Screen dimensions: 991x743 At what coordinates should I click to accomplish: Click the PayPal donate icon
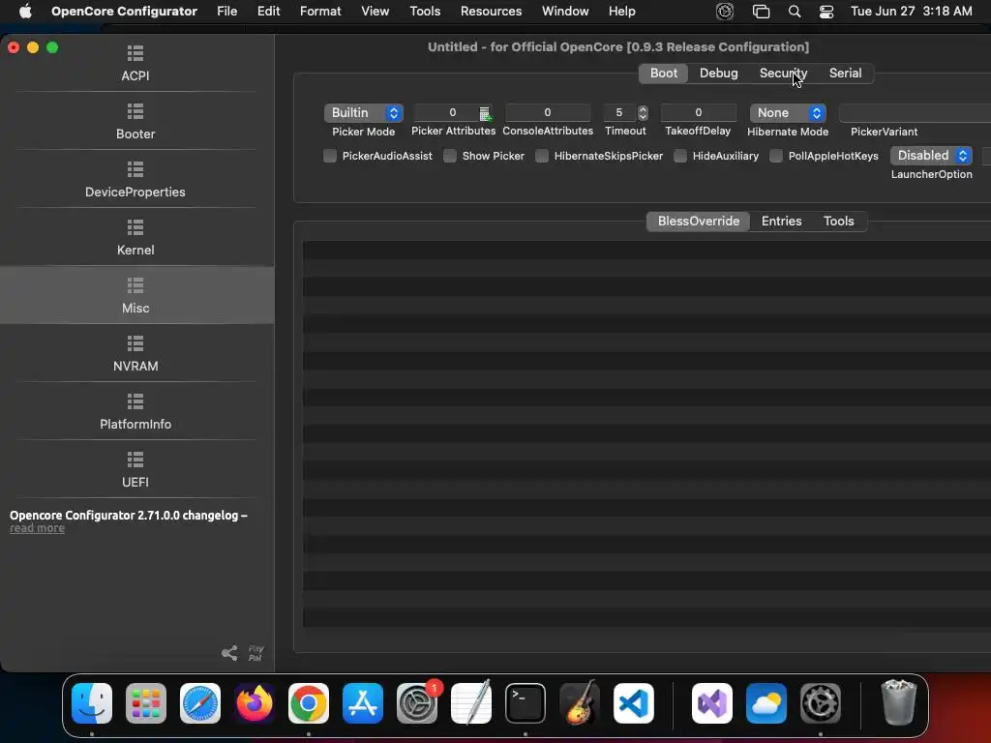point(255,653)
